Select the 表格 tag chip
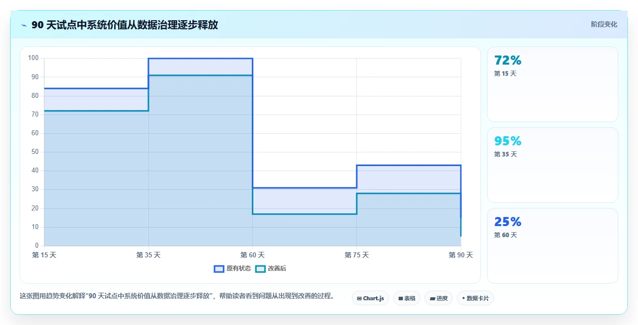 pos(406,298)
